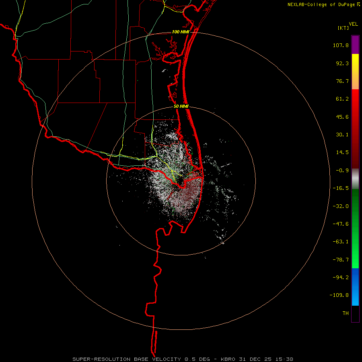Screen dimensions: 362x362
Task: Click the purple segment of velocity color bar
Action: (355, 45)
